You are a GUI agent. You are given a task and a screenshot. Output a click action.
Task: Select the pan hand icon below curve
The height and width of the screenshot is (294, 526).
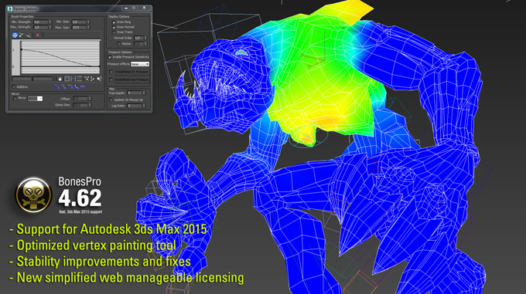(x=60, y=79)
